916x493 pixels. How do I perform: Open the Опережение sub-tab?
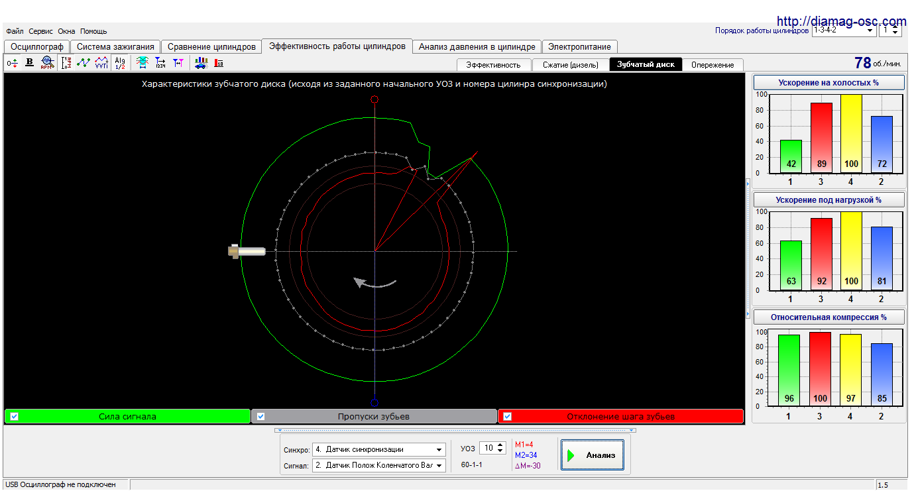[x=713, y=65]
